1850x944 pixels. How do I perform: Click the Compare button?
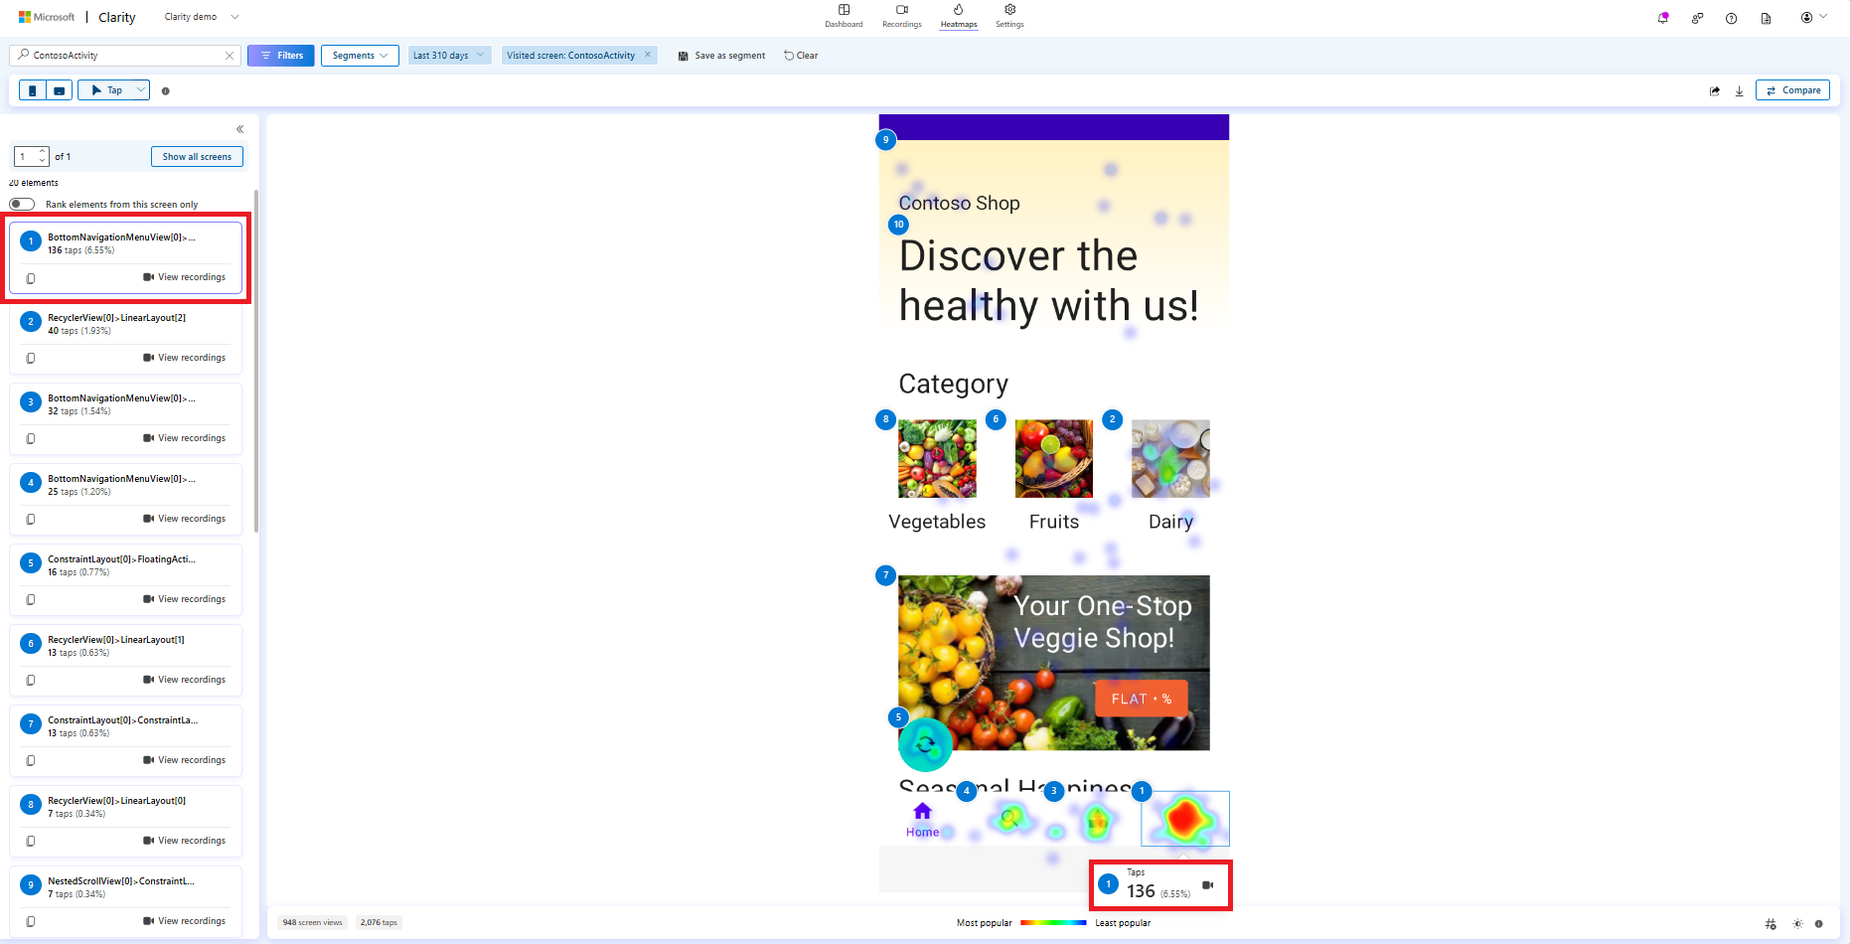point(1792,90)
